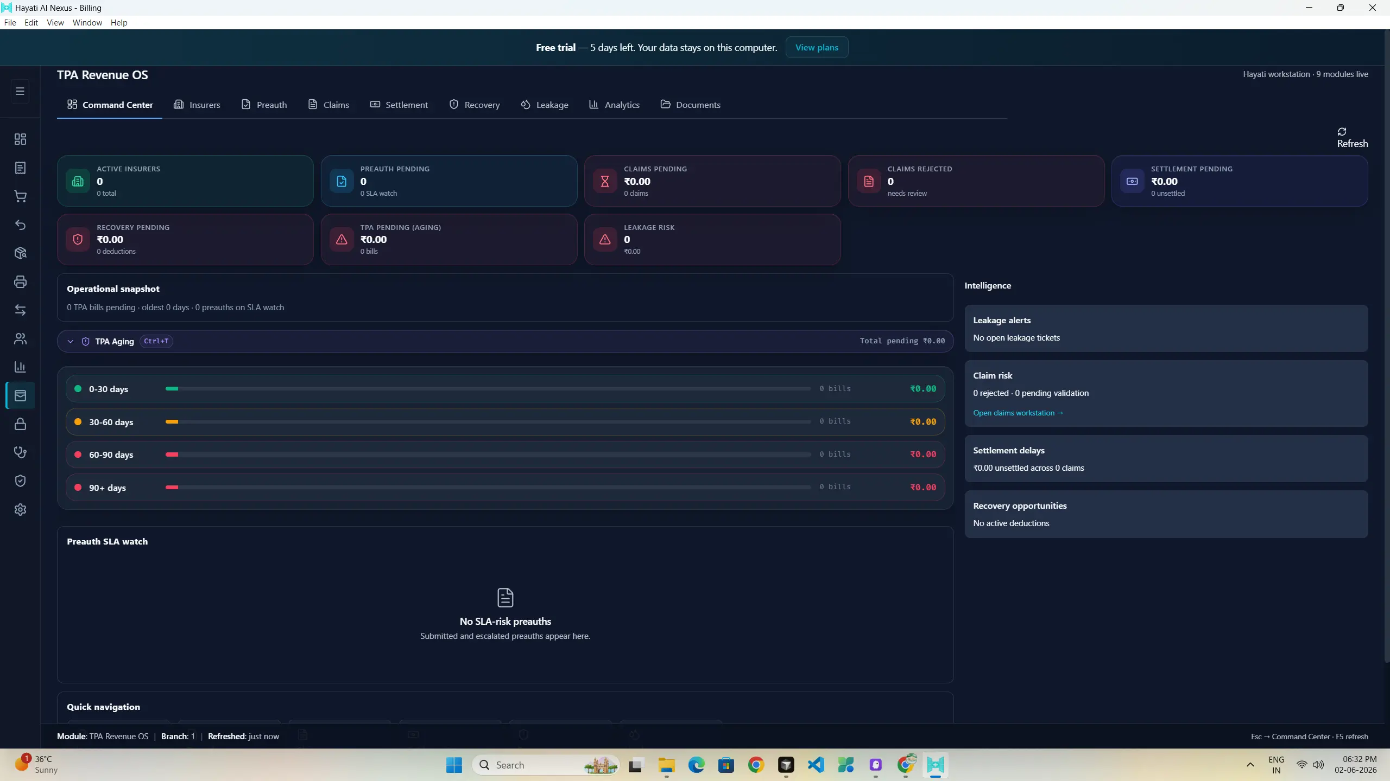Toggle the hamburger sidebar menu
Viewport: 1390px width, 781px height.
click(x=20, y=91)
